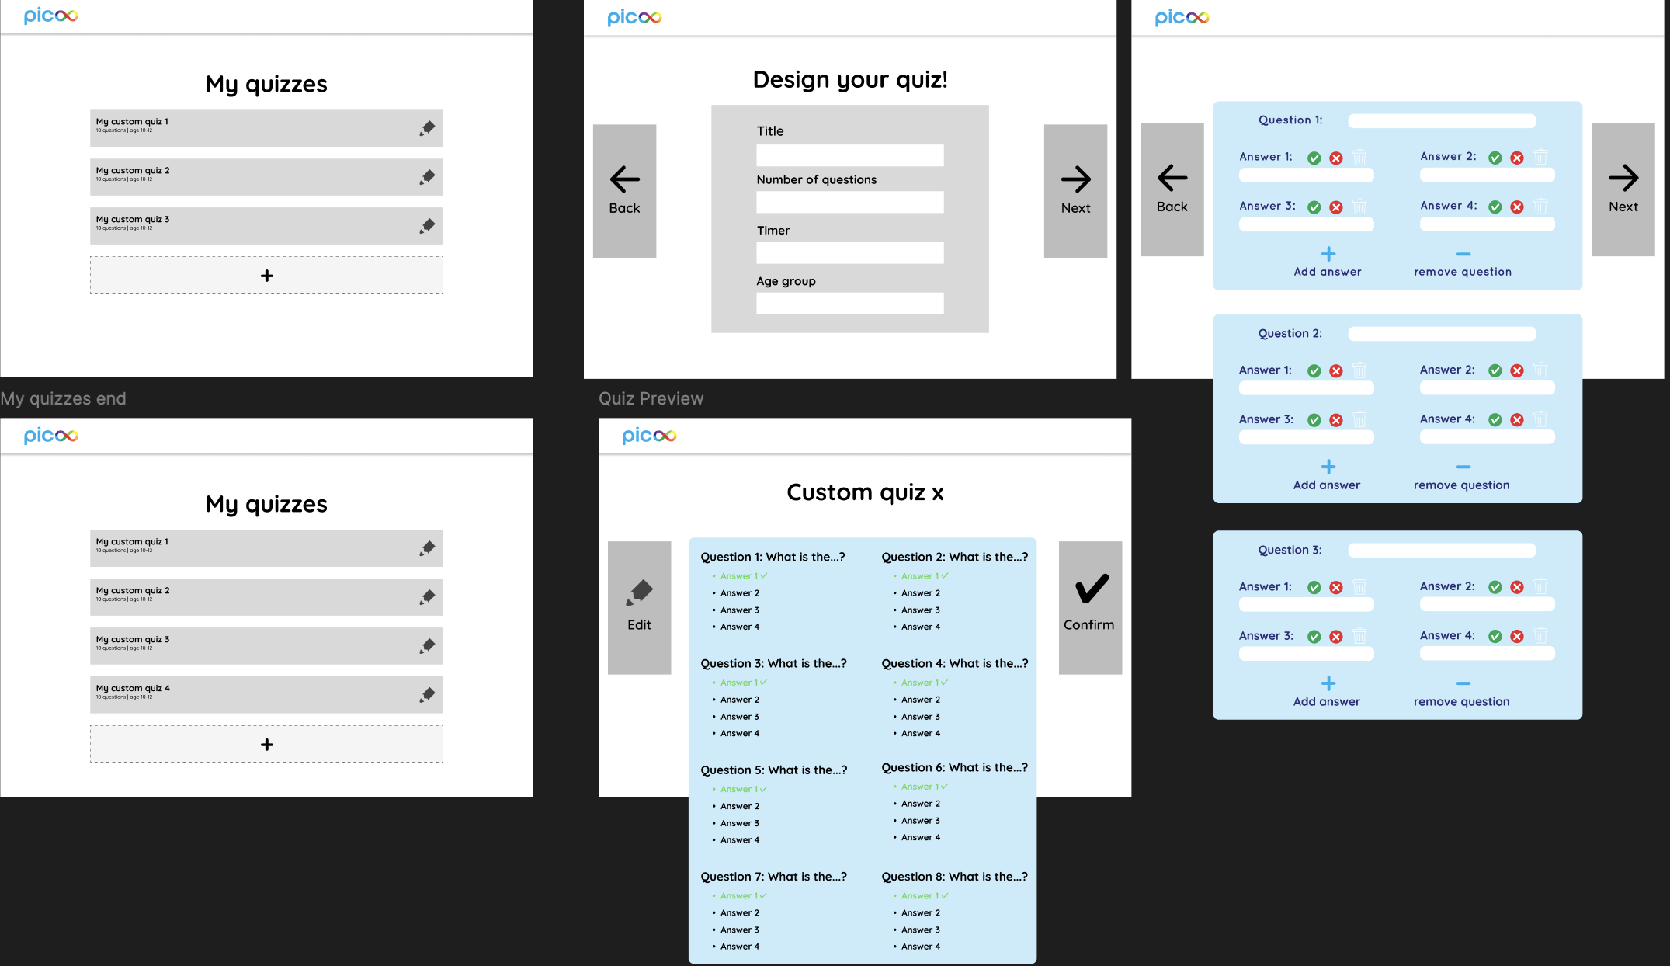Click the Title input field
The image size is (1670, 966).
click(849, 155)
